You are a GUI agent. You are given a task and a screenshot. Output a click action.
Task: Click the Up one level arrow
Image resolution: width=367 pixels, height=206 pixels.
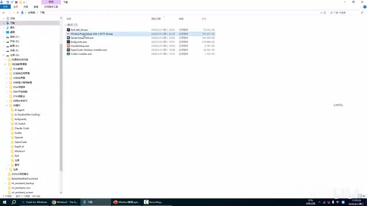[18, 13]
